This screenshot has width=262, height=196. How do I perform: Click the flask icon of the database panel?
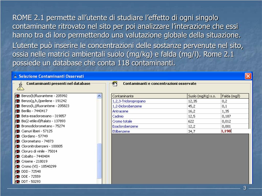(20, 86)
